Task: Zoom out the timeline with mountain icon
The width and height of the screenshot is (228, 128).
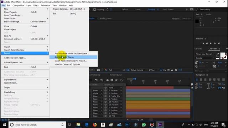Action: (128, 120)
